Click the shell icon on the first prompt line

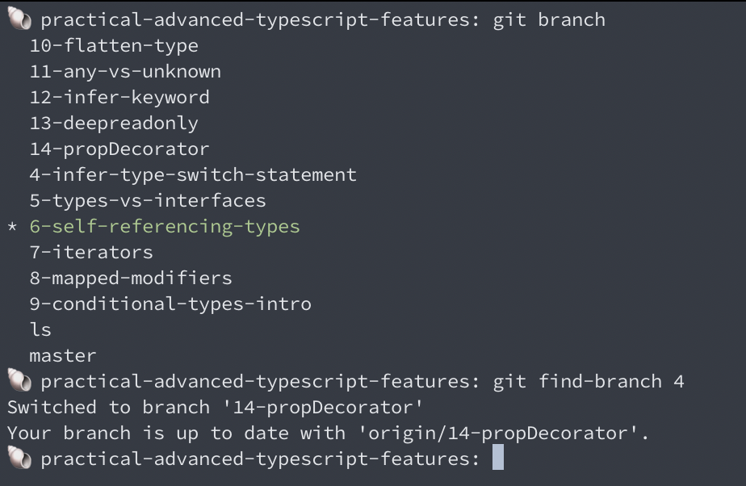(x=19, y=19)
